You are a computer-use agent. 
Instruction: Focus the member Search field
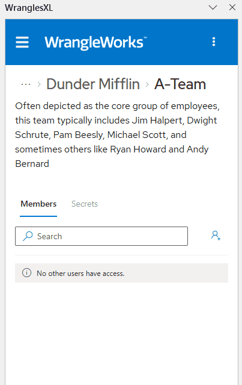(101, 236)
